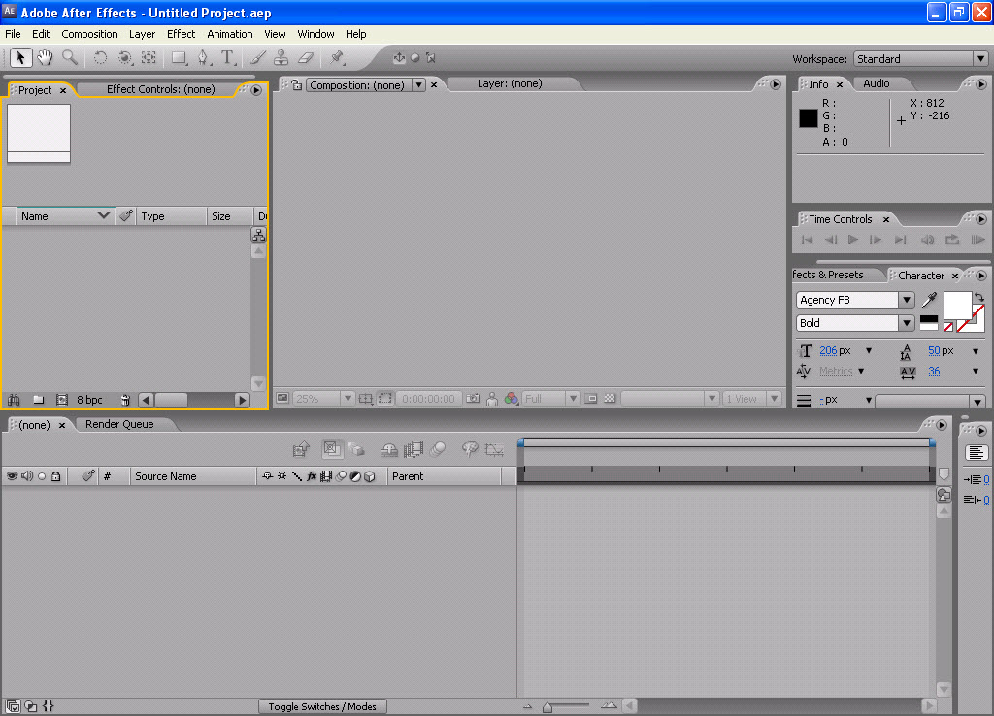This screenshot has height=716, width=994.
Task: Select the Rectangular Mask tool
Action: click(x=180, y=58)
